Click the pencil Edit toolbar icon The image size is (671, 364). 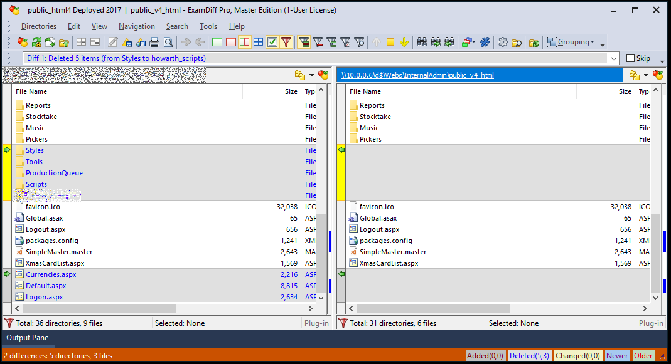(113, 42)
